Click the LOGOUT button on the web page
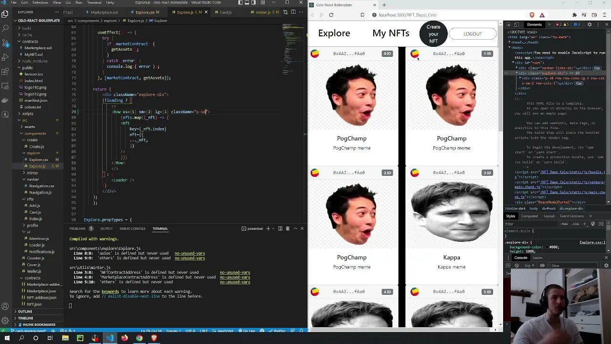 pyautogui.click(x=473, y=34)
